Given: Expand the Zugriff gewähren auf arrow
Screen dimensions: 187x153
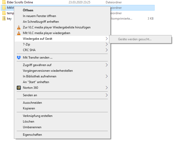Looking at the screenshot, I should click(107, 65).
